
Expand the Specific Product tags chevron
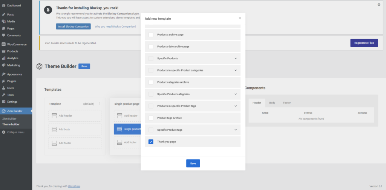[x=236, y=130]
